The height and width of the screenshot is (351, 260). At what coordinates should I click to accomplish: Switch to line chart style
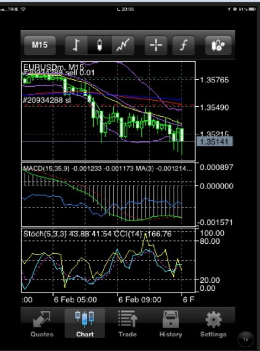tap(123, 45)
